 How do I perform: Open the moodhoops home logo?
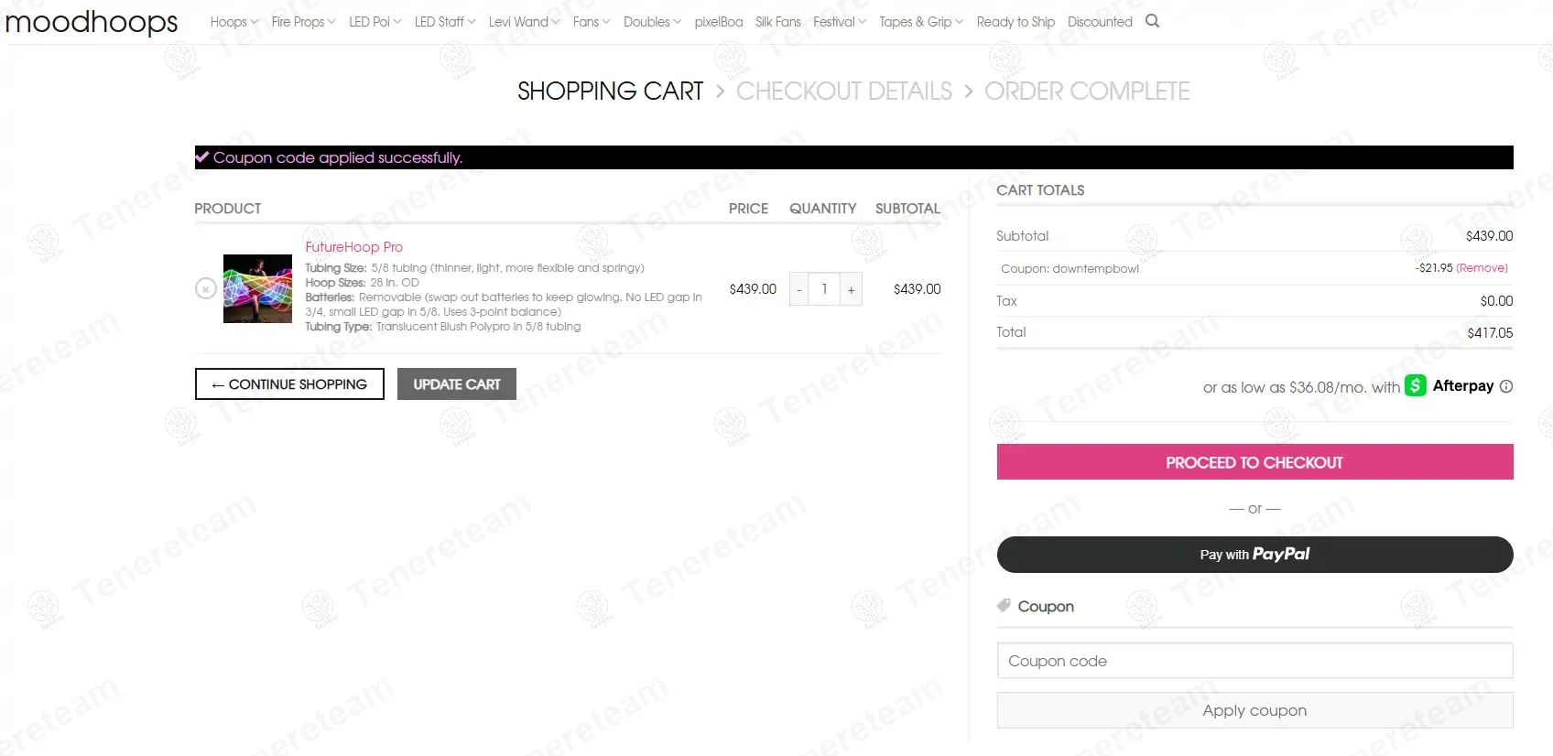(92, 22)
